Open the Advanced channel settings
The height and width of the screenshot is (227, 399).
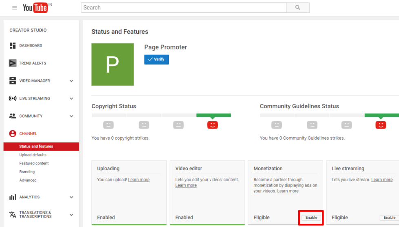28,180
